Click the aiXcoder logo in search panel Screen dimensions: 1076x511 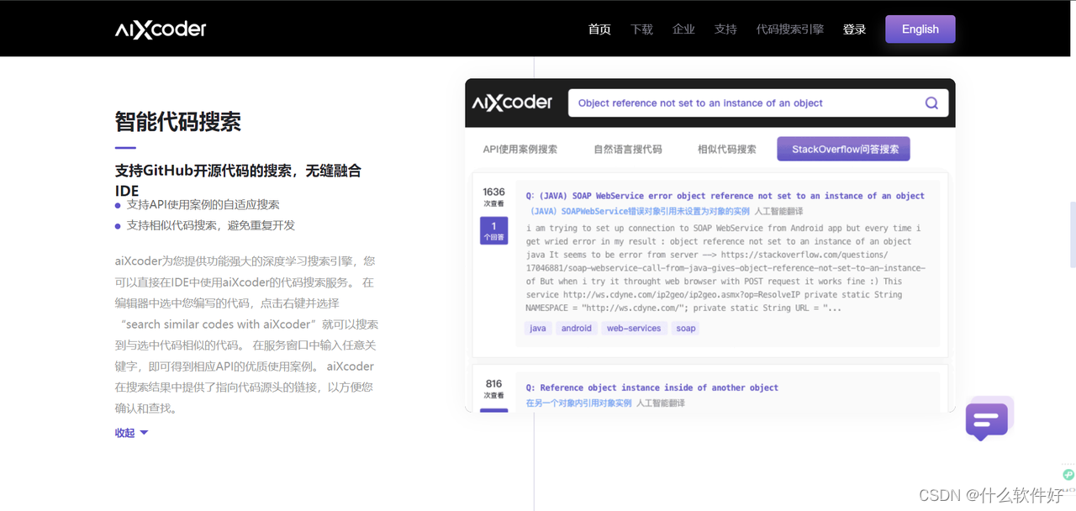(512, 103)
